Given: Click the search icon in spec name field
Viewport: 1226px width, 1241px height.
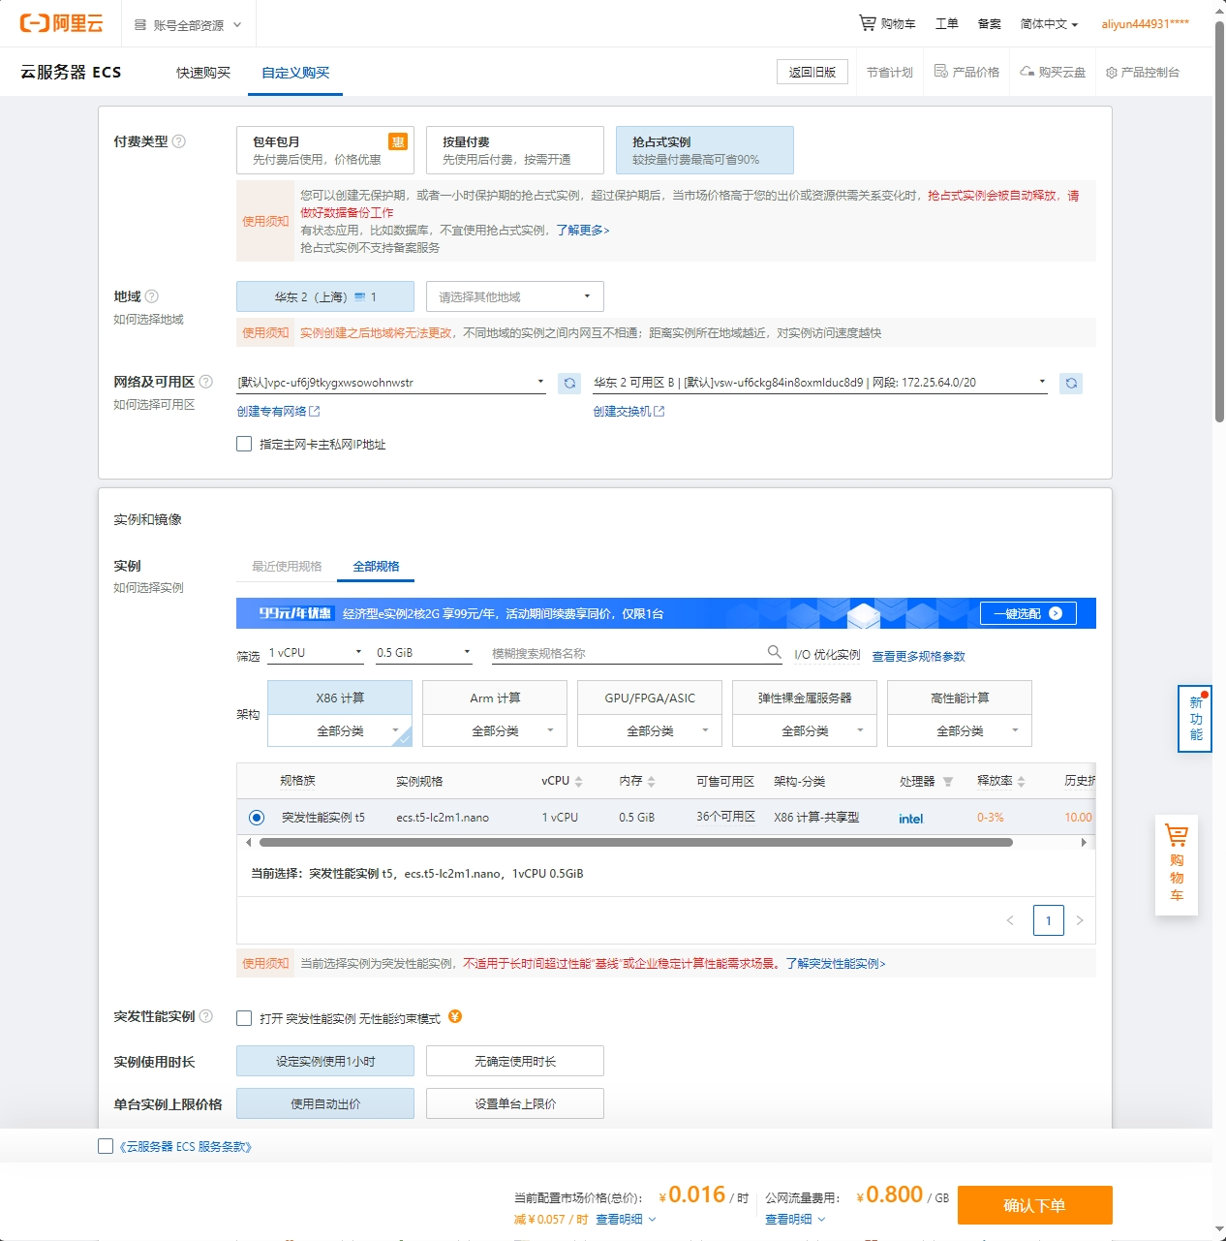Looking at the screenshot, I should click(774, 652).
